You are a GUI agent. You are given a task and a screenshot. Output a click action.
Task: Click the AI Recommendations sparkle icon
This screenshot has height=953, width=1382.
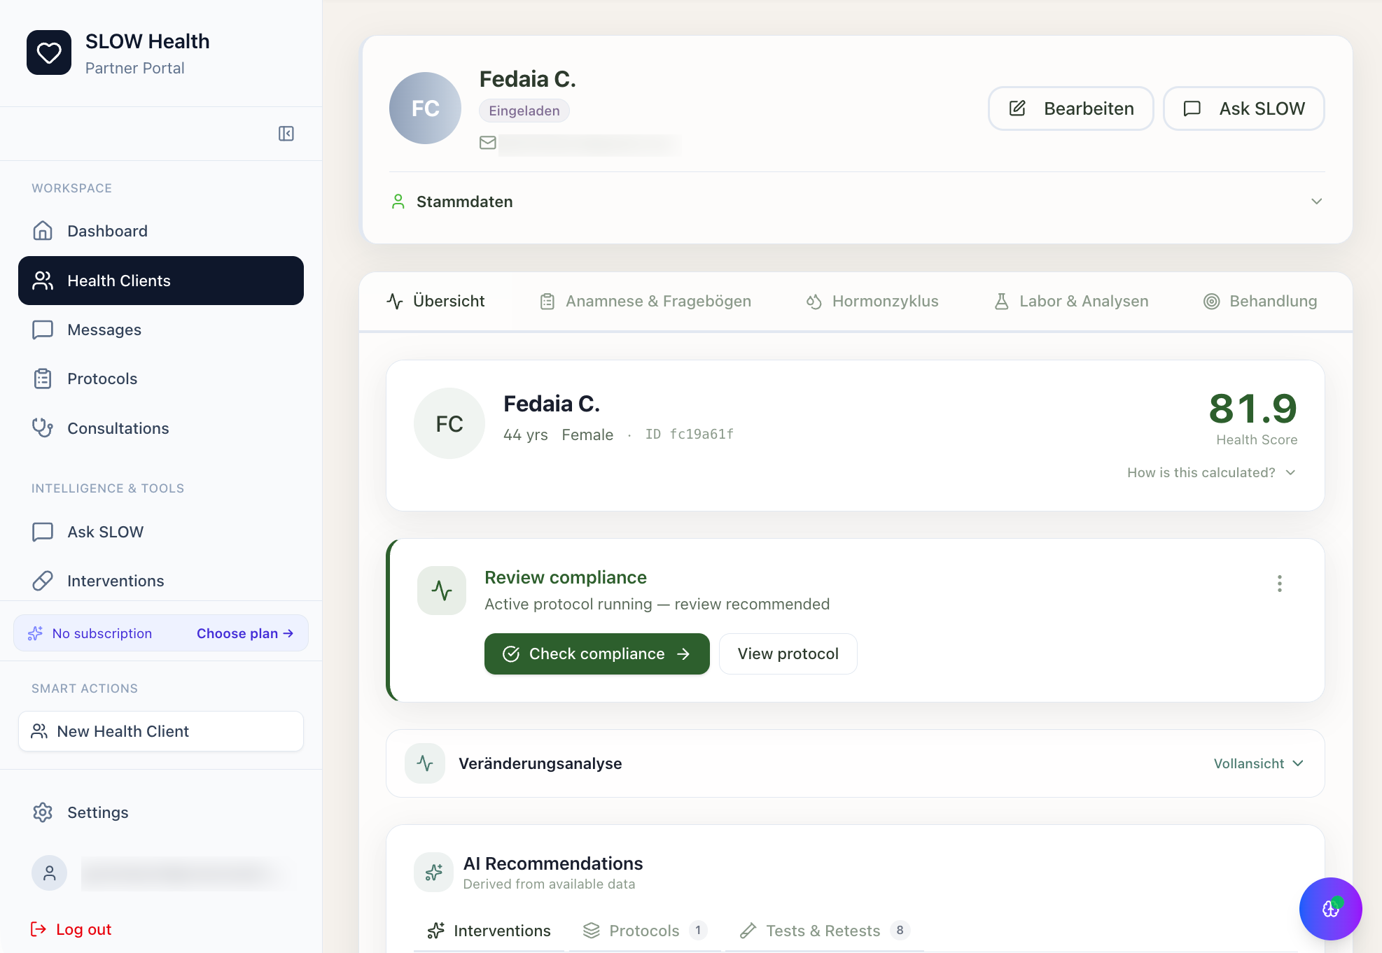click(433, 872)
